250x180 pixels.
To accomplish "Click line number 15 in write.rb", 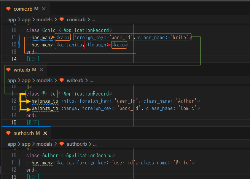I will (14, 123).
